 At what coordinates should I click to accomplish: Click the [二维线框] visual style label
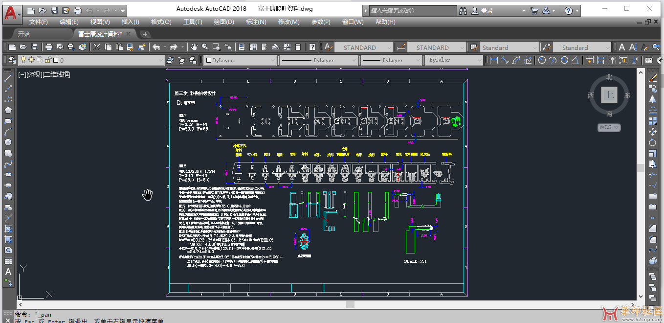click(56, 75)
